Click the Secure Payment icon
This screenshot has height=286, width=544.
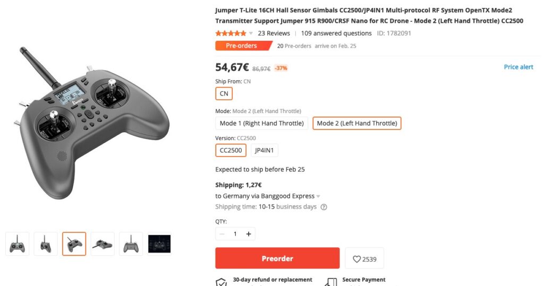click(330, 282)
